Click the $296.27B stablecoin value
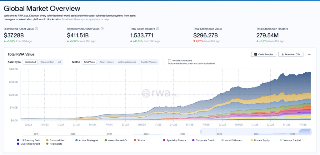This screenshot has width=320, height=155. coord(206,35)
